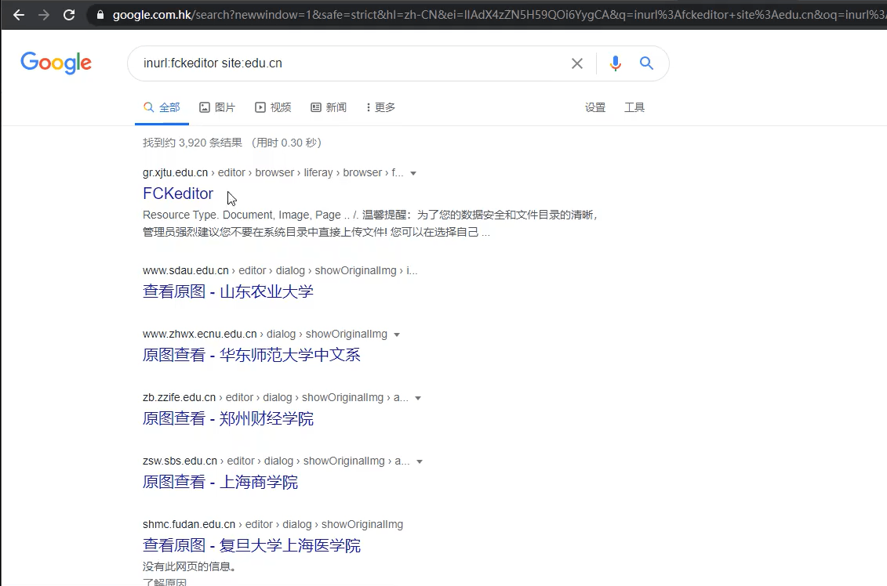
Task: Expand options for zsw.sbs.edu.cn result
Action: click(420, 461)
